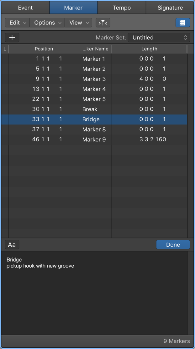Click in the Bridge marker text area
Screen dimensions: 195x349
coord(94,293)
